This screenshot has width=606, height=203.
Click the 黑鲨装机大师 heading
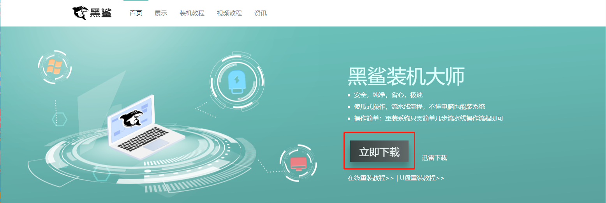406,77
